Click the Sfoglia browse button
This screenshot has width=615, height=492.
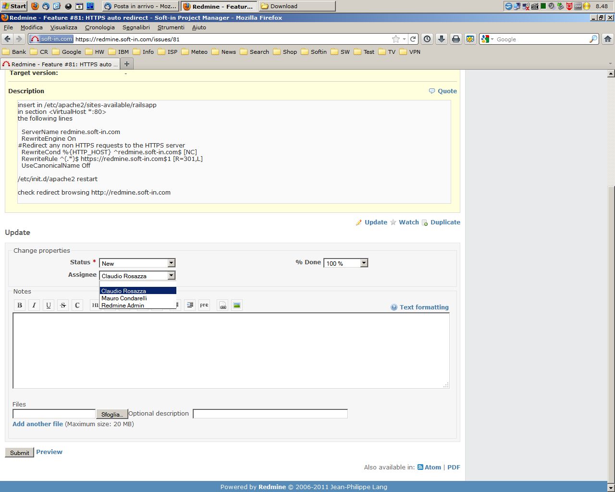tap(112, 414)
